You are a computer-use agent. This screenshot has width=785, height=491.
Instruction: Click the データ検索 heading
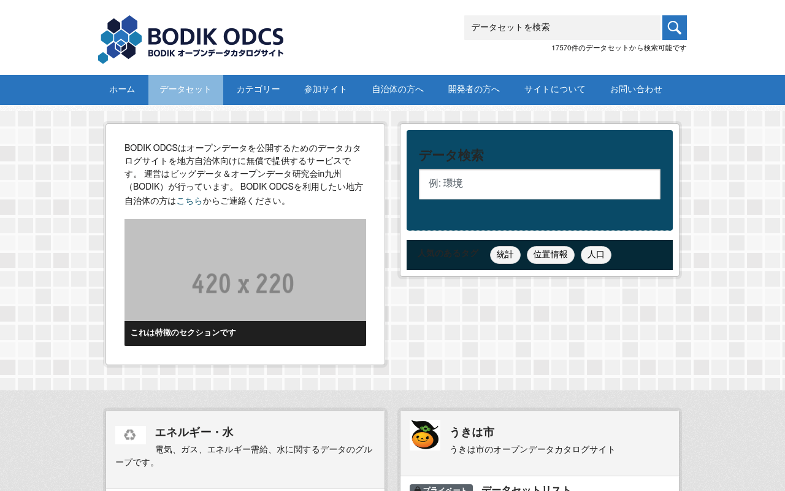[451, 156]
